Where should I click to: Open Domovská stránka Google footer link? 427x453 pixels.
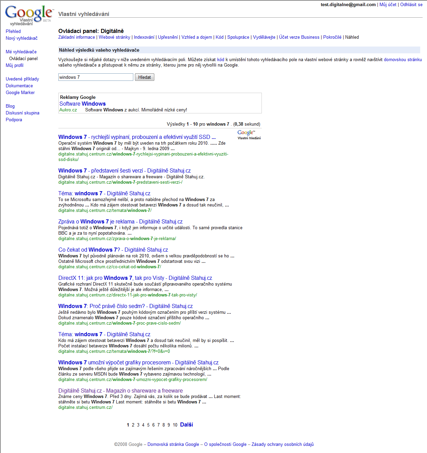(173, 444)
